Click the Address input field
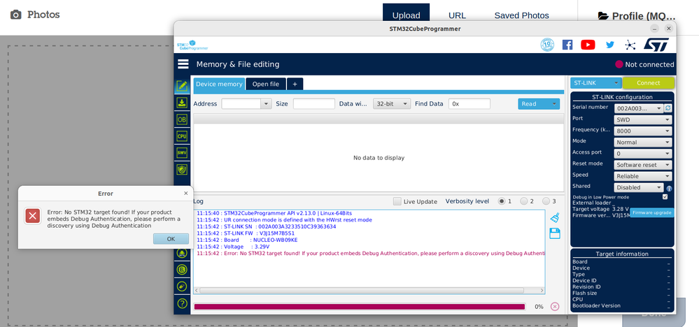This screenshot has height=327, width=699. pos(241,103)
